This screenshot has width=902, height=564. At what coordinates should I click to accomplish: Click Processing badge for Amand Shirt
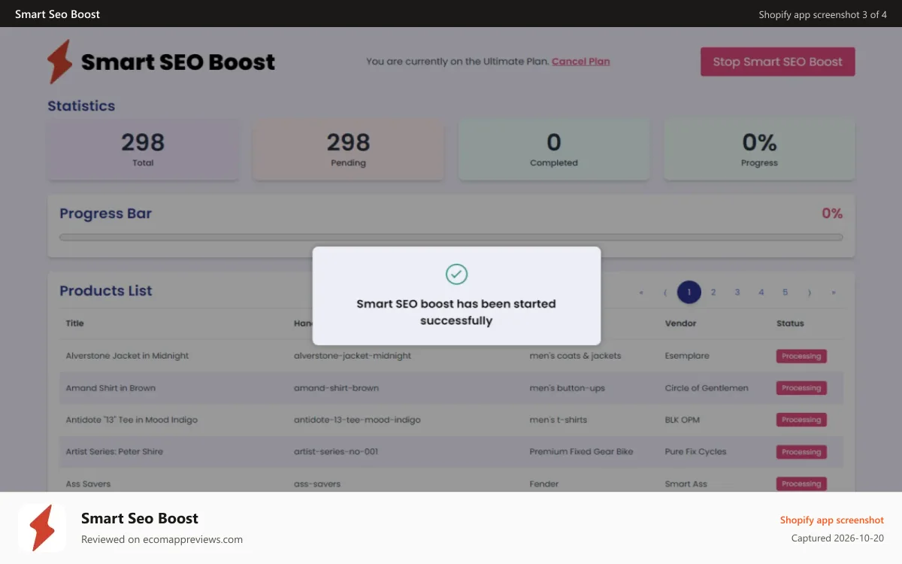coord(801,388)
